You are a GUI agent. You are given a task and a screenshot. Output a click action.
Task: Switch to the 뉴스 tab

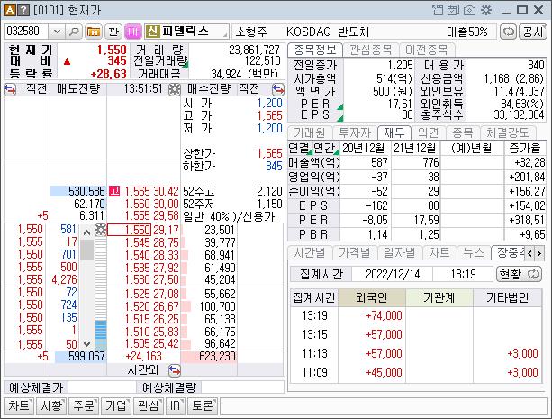point(473,253)
